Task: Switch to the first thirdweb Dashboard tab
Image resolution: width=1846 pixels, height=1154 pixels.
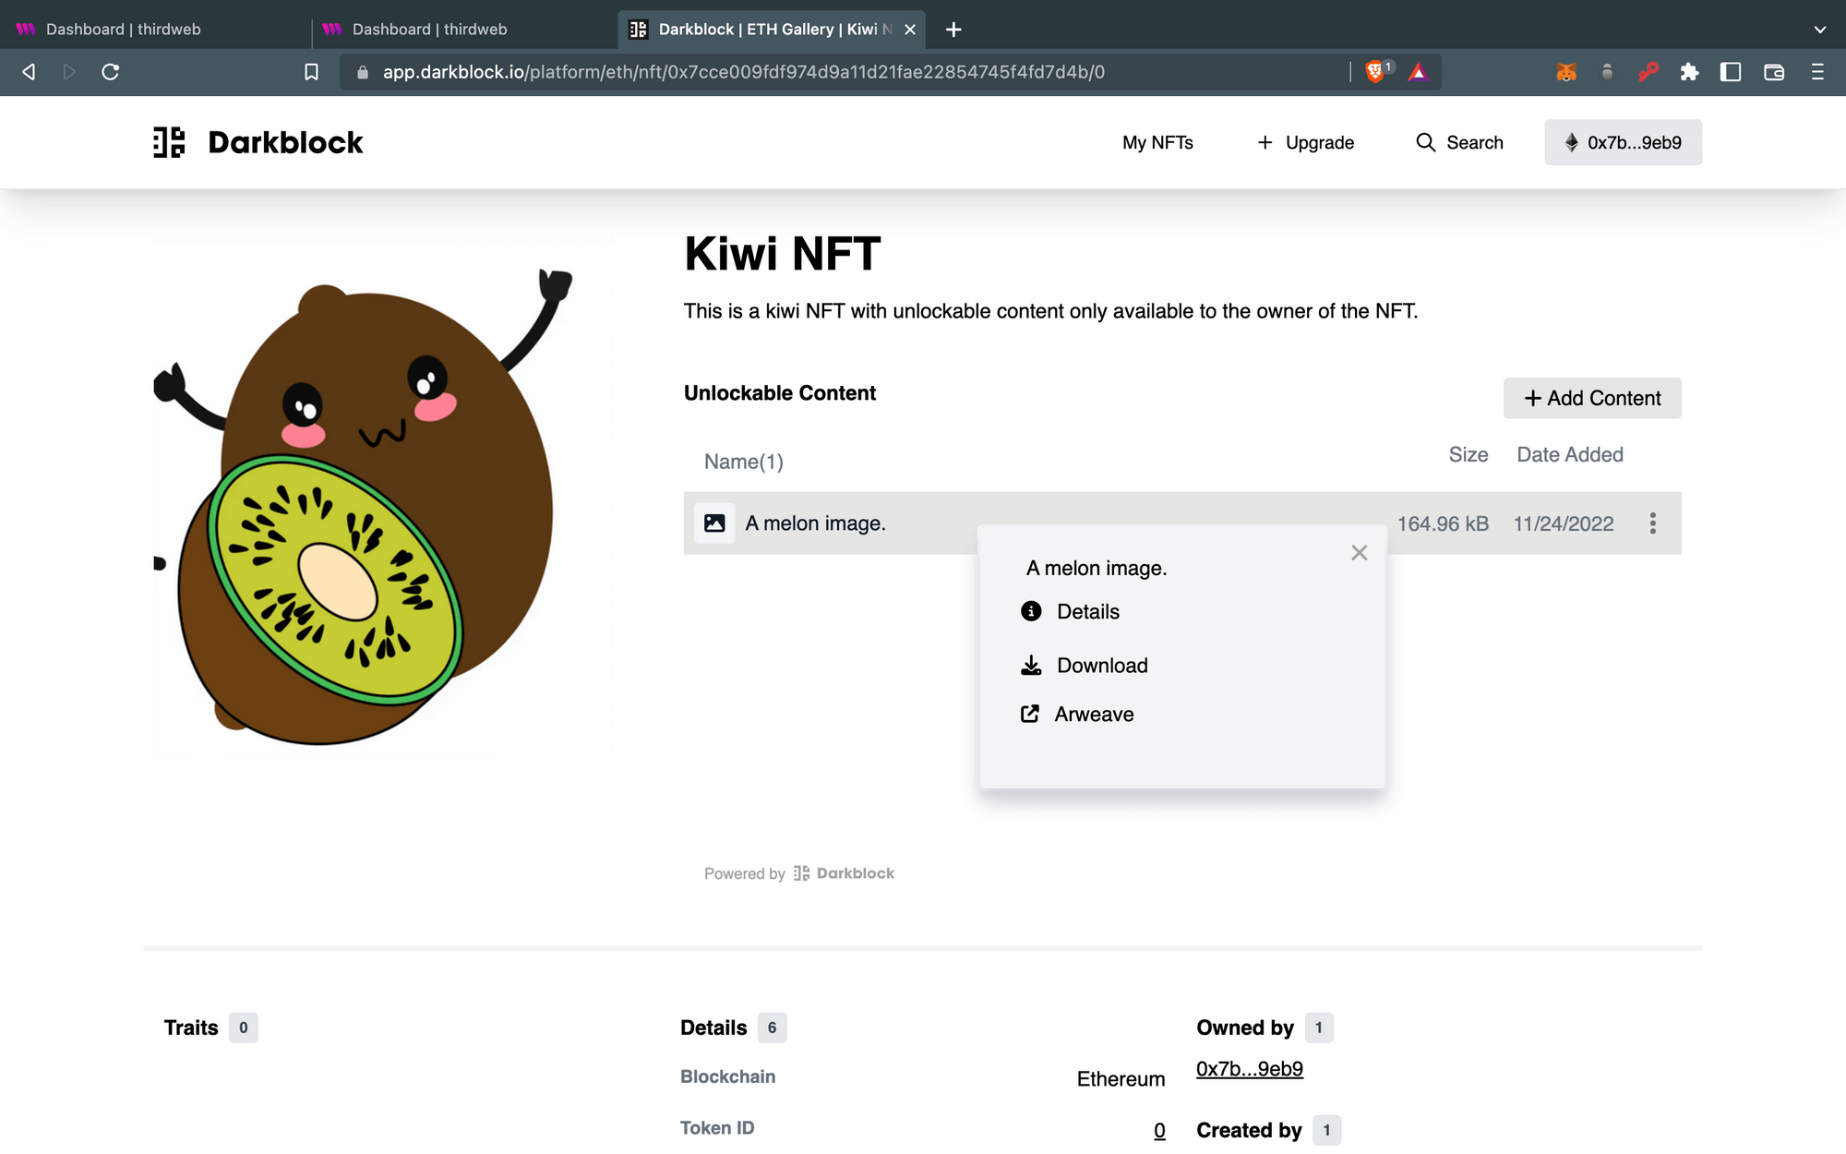Action: 124,30
